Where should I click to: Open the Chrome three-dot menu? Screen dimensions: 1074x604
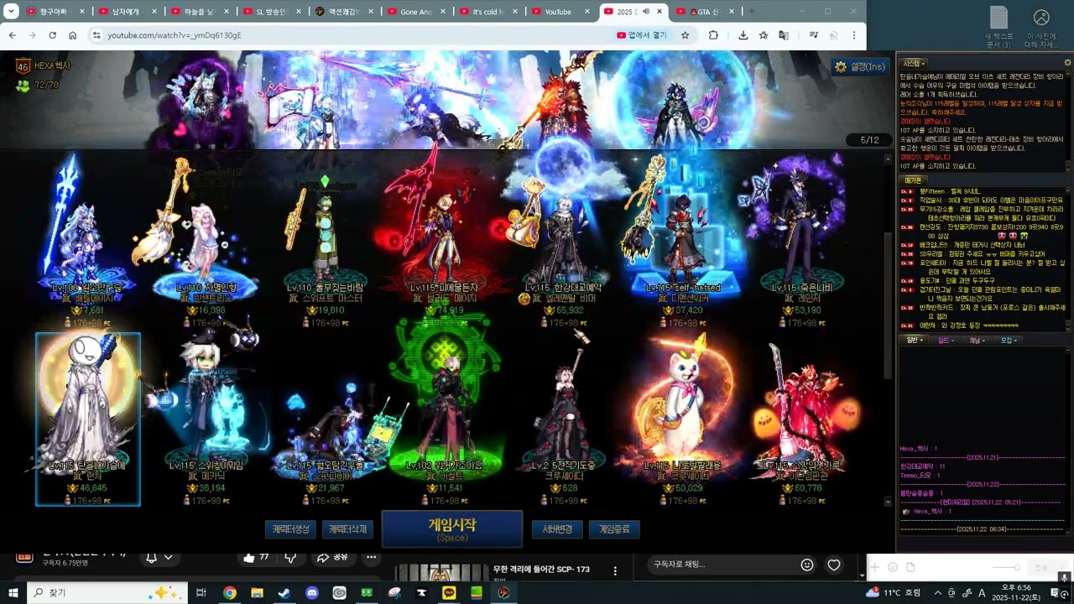click(853, 35)
